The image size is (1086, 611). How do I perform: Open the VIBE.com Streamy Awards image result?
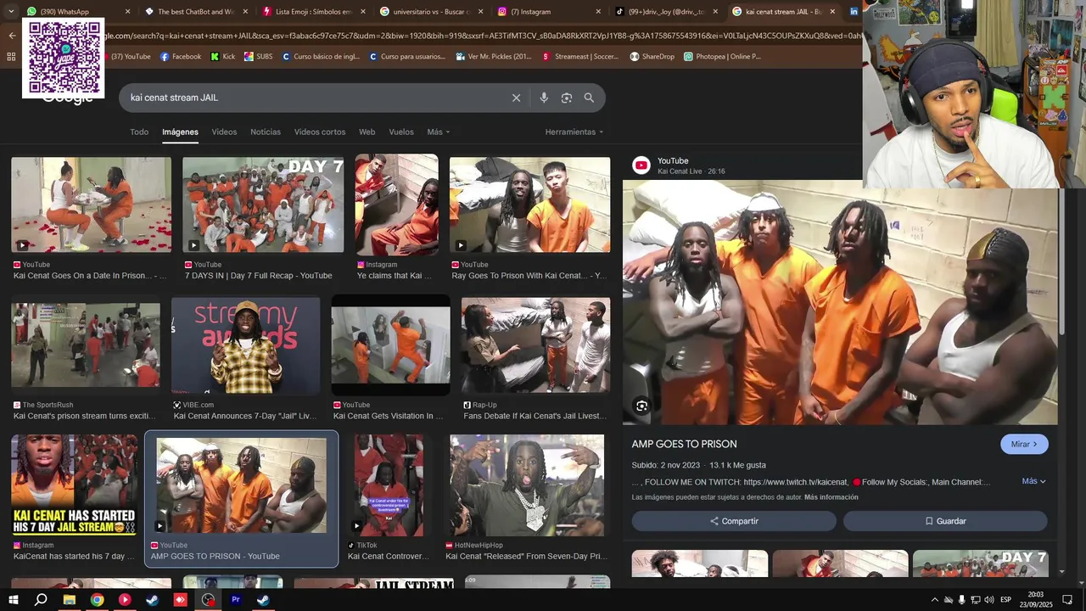click(x=246, y=345)
